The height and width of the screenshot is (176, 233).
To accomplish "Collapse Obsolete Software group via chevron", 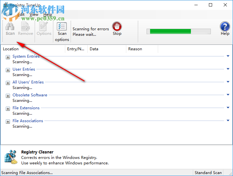I will (x=228, y=94).
